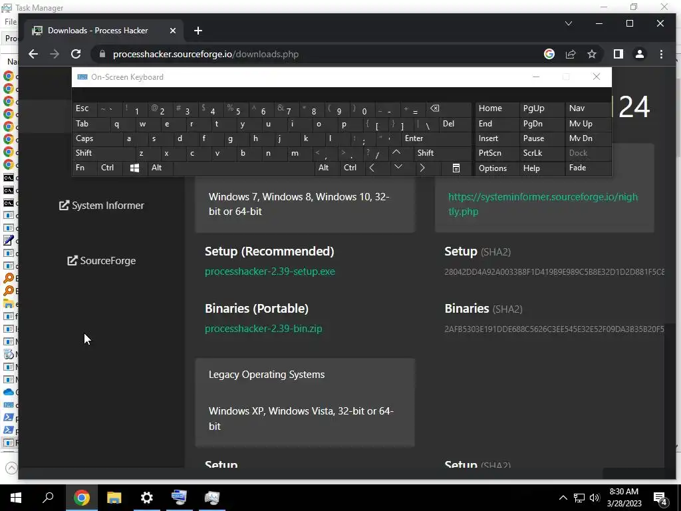The width and height of the screenshot is (681, 511).
Task: Go back in Chrome history
Action: pyautogui.click(x=33, y=54)
